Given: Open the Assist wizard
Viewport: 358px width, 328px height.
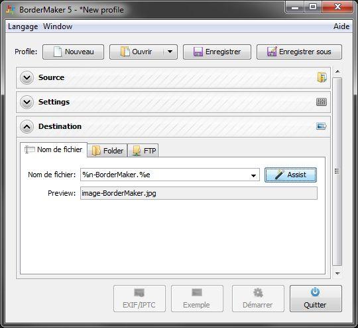Looking at the screenshot, I should click(x=290, y=175).
